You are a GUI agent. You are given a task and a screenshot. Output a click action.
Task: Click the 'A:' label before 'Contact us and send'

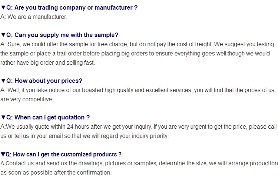tap(3, 163)
